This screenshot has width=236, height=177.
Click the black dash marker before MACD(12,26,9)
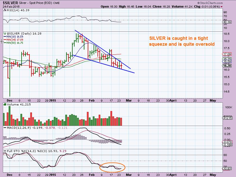(x=5, y=128)
